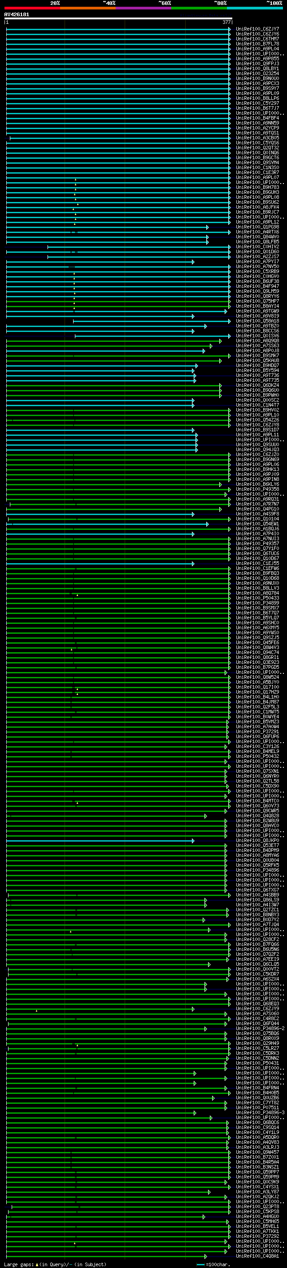Open hit UniRef100_A9P855

257,58
